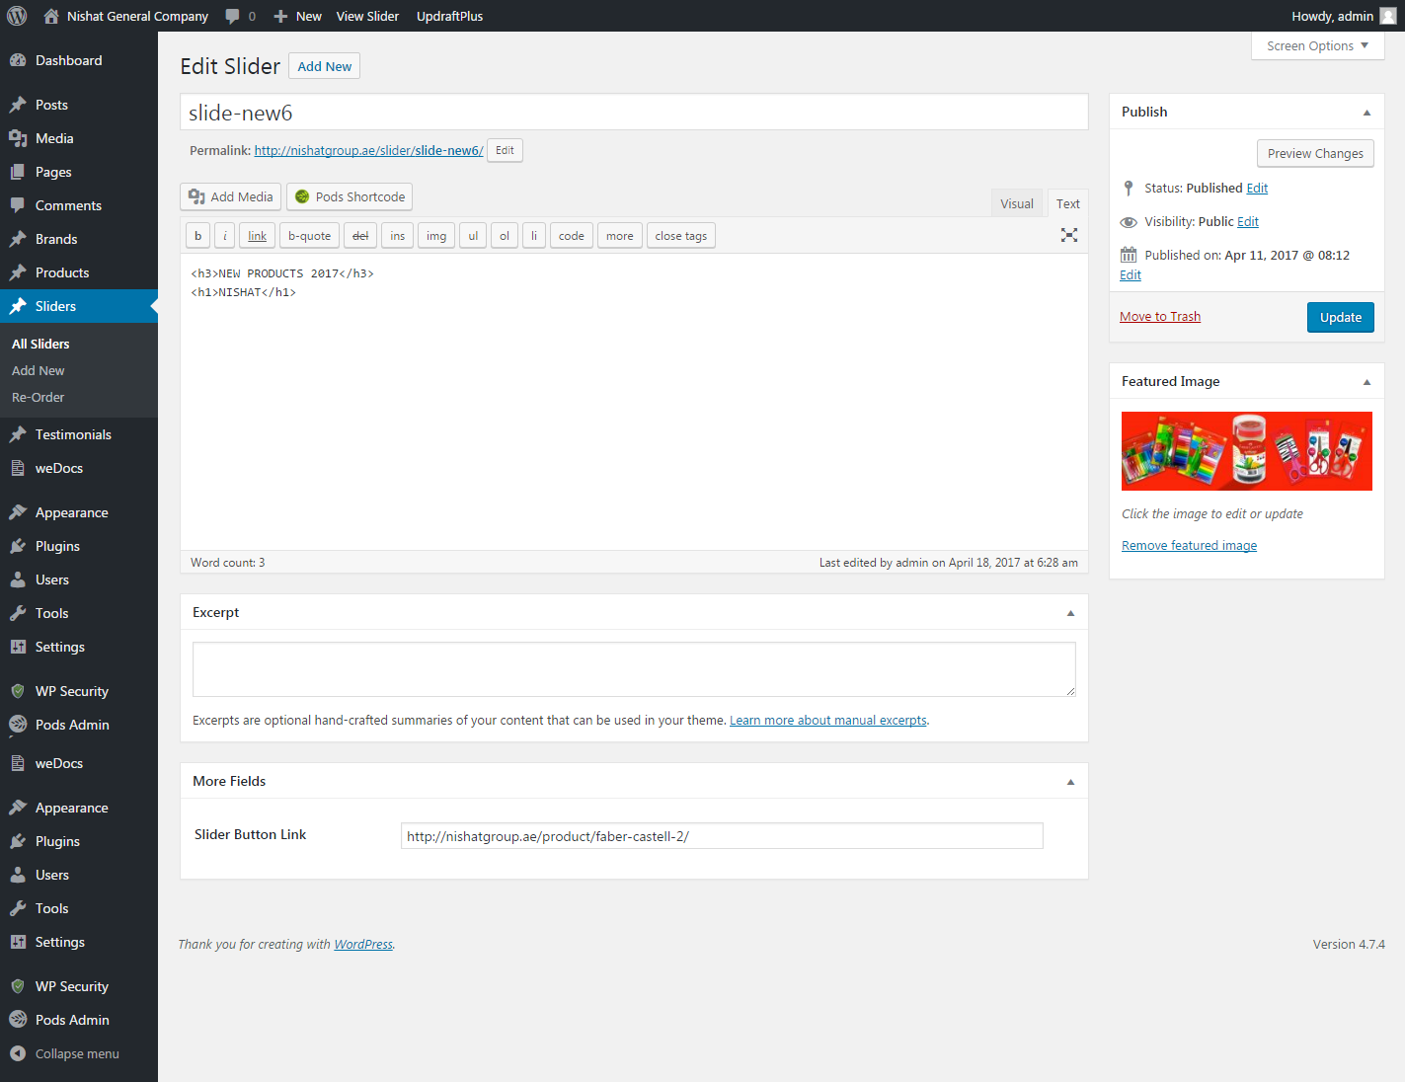Open the Re-Order submenu item

point(39,397)
